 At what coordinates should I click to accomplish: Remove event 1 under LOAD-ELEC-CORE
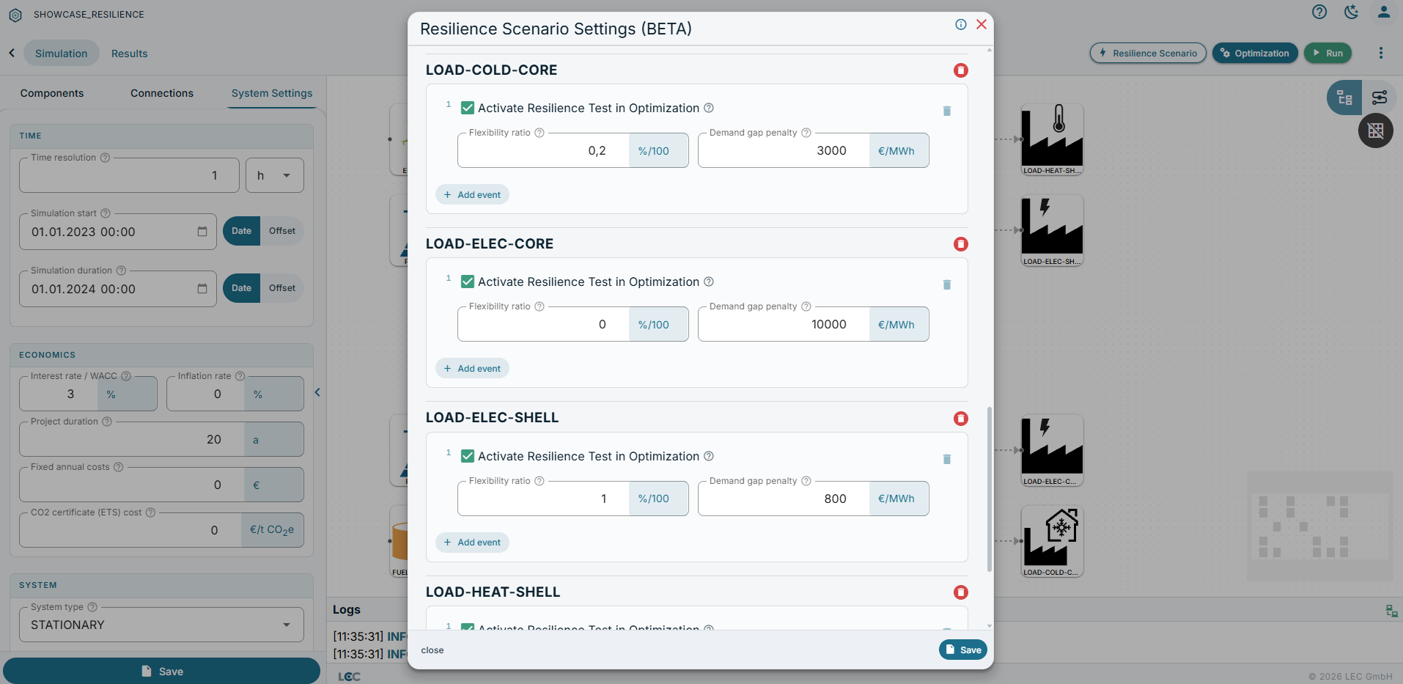(946, 284)
